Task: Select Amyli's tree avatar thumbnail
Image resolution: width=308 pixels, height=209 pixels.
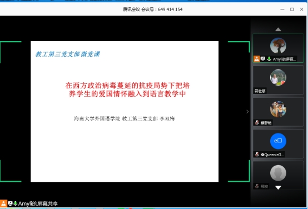Action: tap(278, 46)
